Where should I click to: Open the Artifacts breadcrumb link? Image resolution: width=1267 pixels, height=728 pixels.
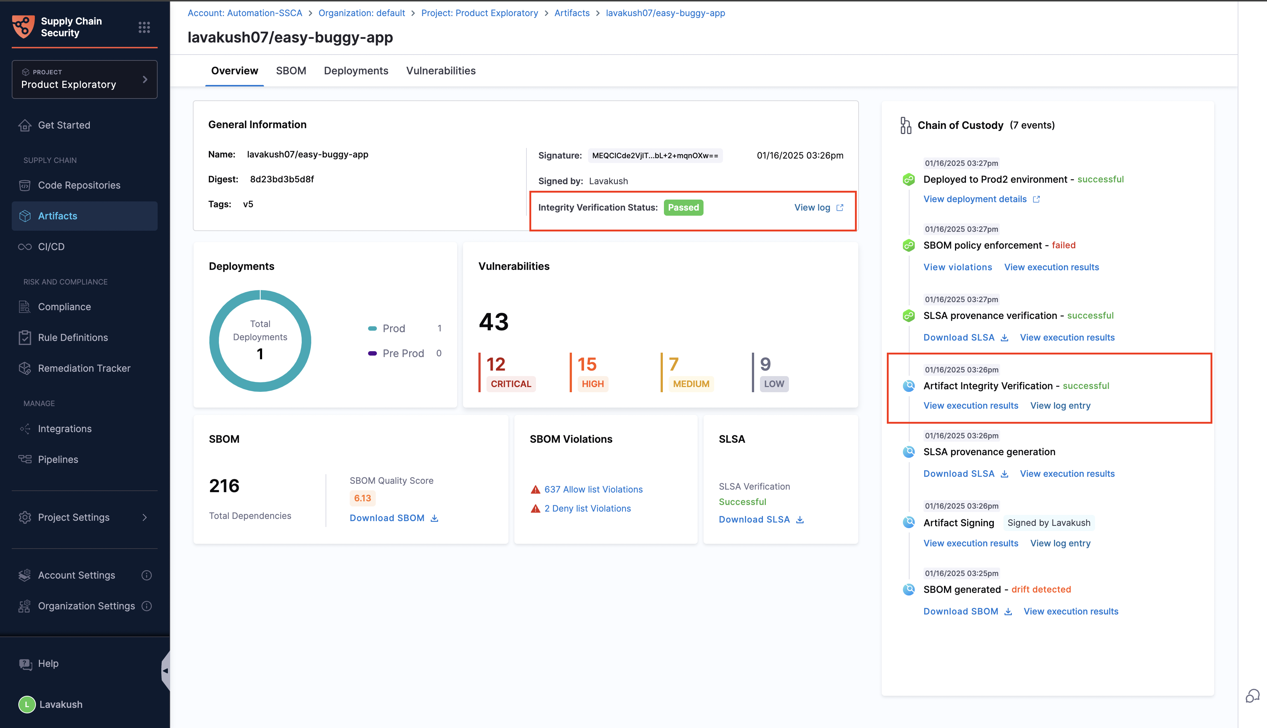click(x=572, y=13)
